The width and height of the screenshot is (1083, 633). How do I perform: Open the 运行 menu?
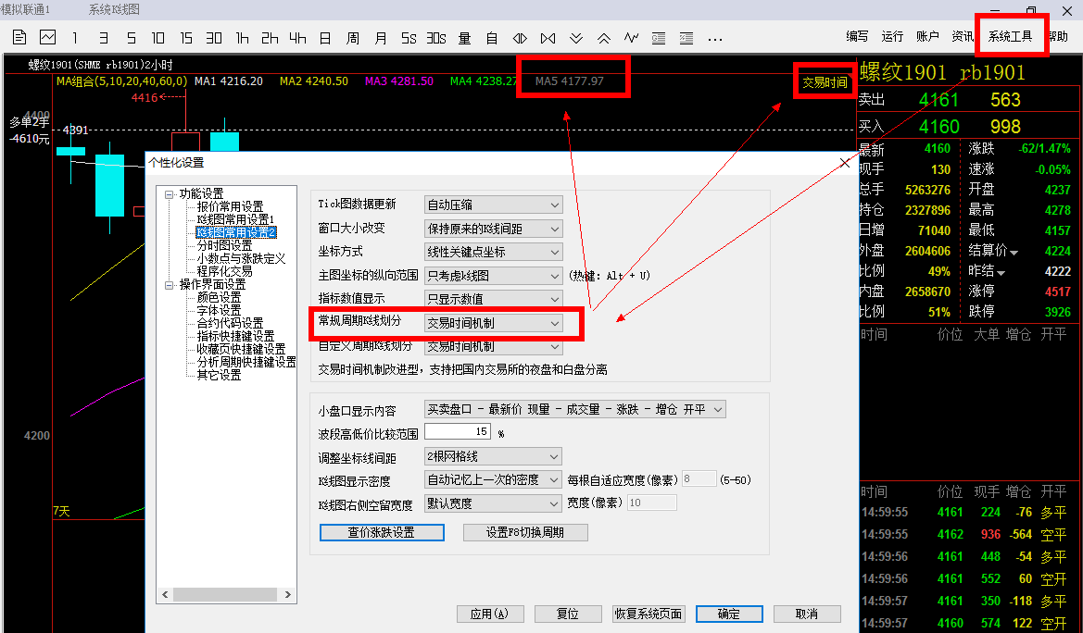click(892, 37)
